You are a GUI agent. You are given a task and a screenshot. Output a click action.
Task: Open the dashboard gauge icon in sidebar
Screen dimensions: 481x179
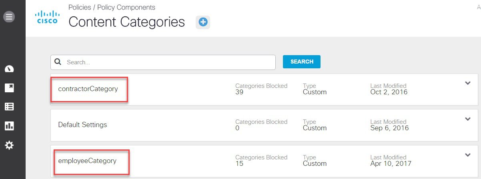(x=9, y=69)
